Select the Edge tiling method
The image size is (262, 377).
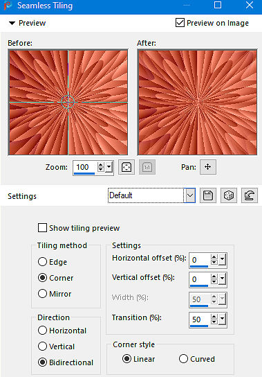point(42,261)
